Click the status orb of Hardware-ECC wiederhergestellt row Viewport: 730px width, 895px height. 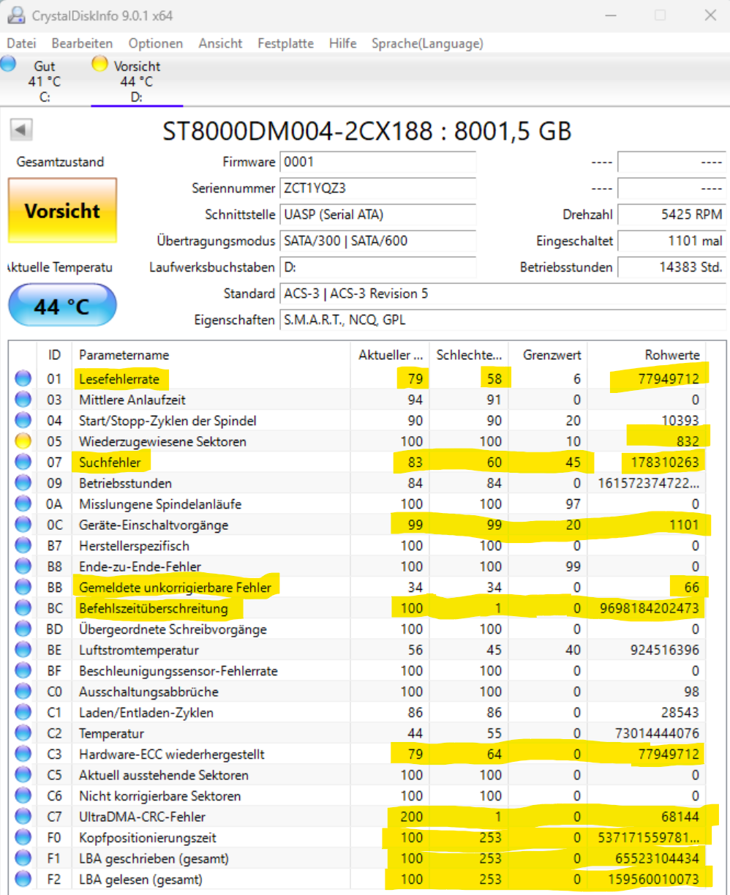(23, 754)
